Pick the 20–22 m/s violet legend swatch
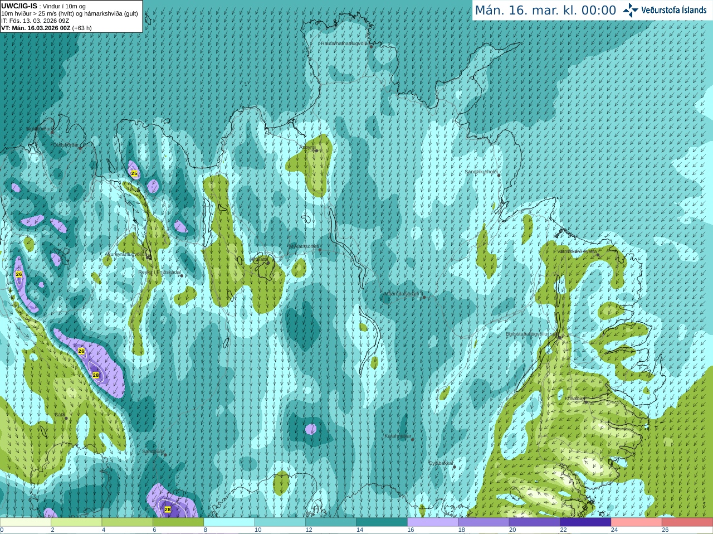Image resolution: width=713 pixels, height=534 pixels. coord(535,522)
